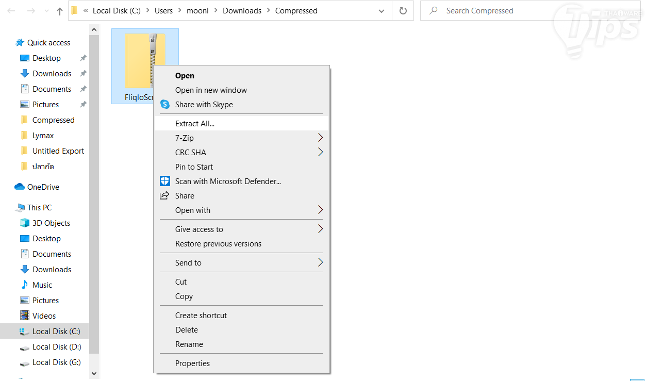Expand the Send to submenu
Image resolution: width=647 pixels, height=381 pixels.
(x=320, y=263)
